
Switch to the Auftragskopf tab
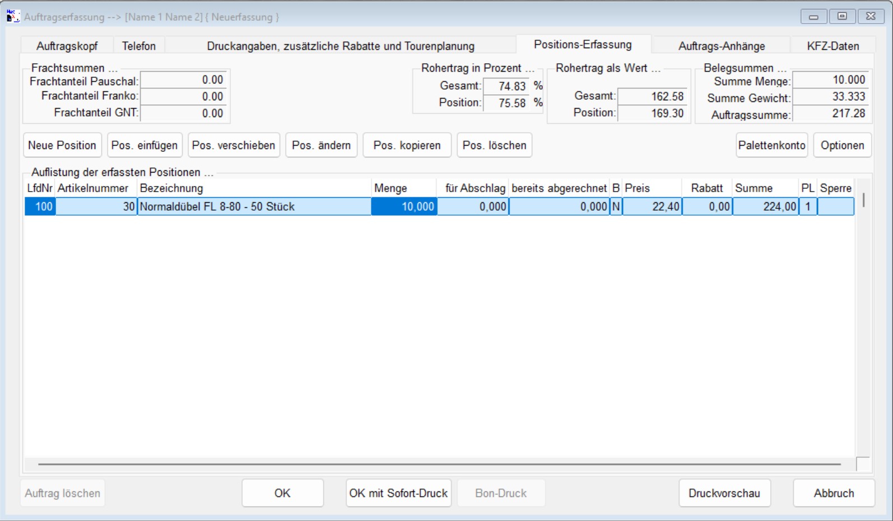click(67, 46)
